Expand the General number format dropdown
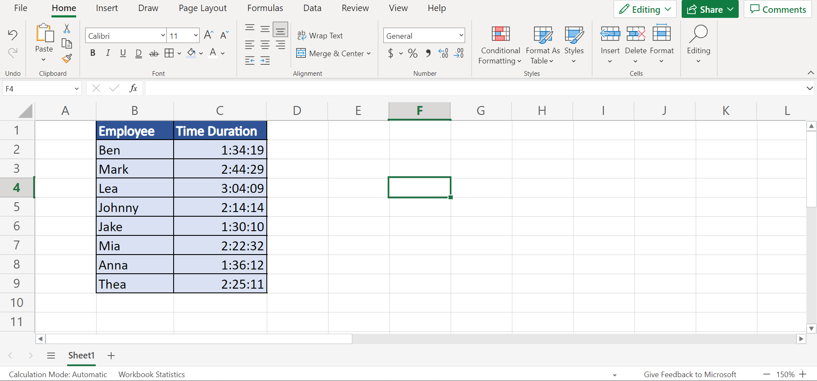 tap(461, 36)
